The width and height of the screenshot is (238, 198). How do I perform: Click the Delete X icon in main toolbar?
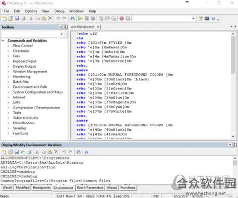coord(50,19)
